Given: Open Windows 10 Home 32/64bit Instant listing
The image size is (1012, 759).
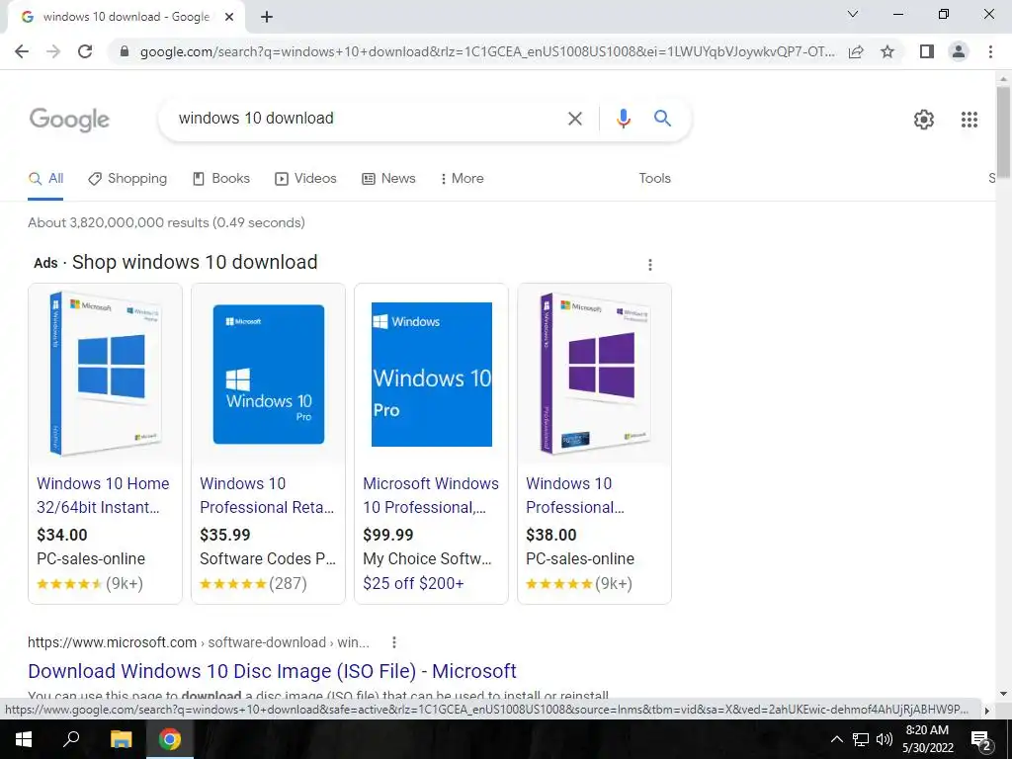Looking at the screenshot, I should coord(103,496).
